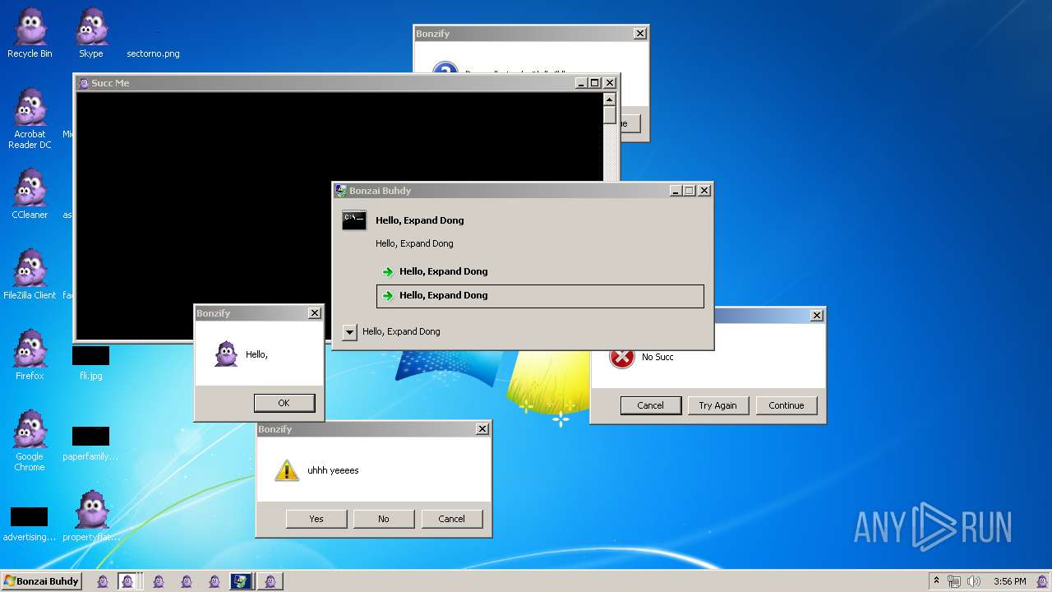Click the bold Hello, Expand Dong dialog heading

pyautogui.click(x=419, y=220)
